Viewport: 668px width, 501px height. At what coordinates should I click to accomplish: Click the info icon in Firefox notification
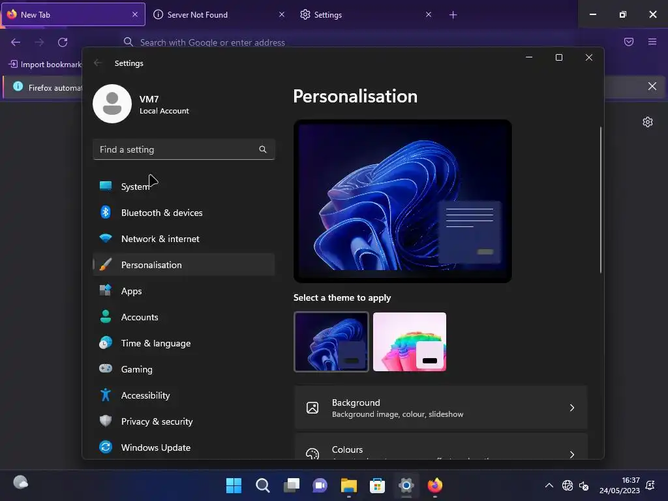(x=18, y=87)
